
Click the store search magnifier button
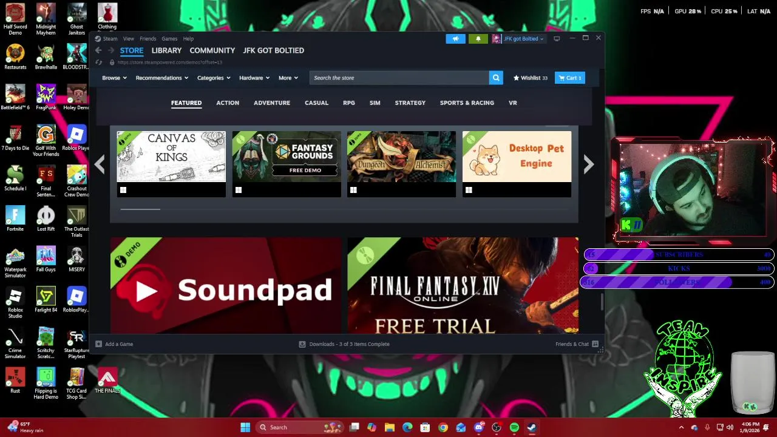pos(496,78)
